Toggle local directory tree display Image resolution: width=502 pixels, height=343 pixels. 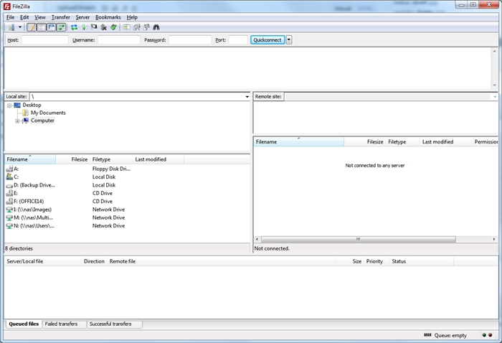(42, 27)
